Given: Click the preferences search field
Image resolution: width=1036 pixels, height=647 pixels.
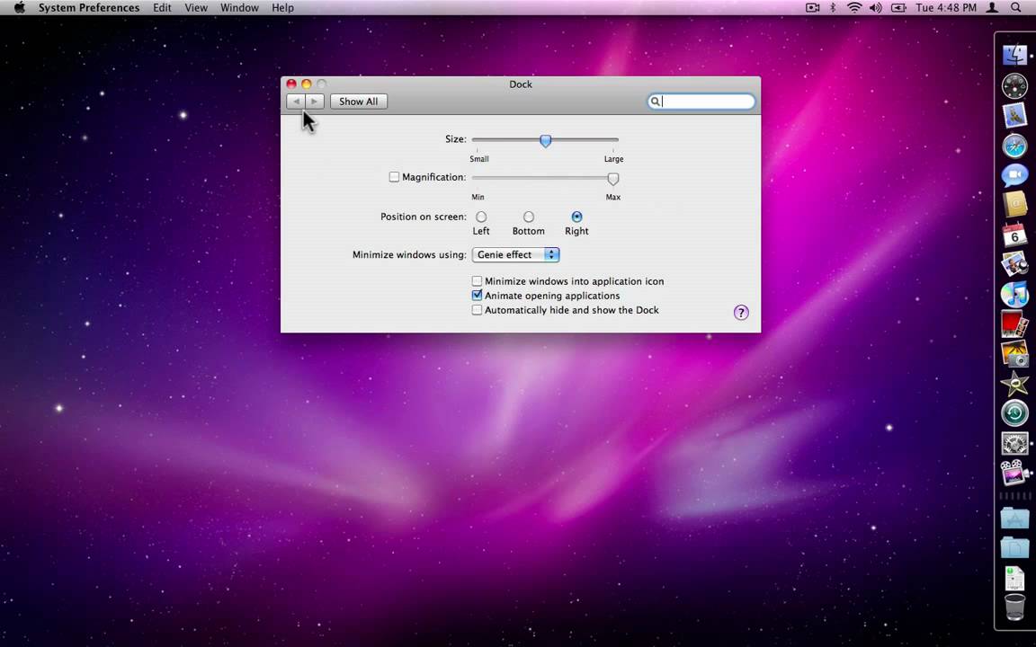Looking at the screenshot, I should [x=701, y=101].
